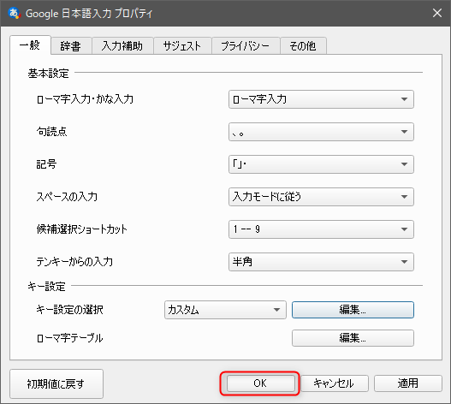
Task: Close the properties dialog window
Action: click(437, 13)
